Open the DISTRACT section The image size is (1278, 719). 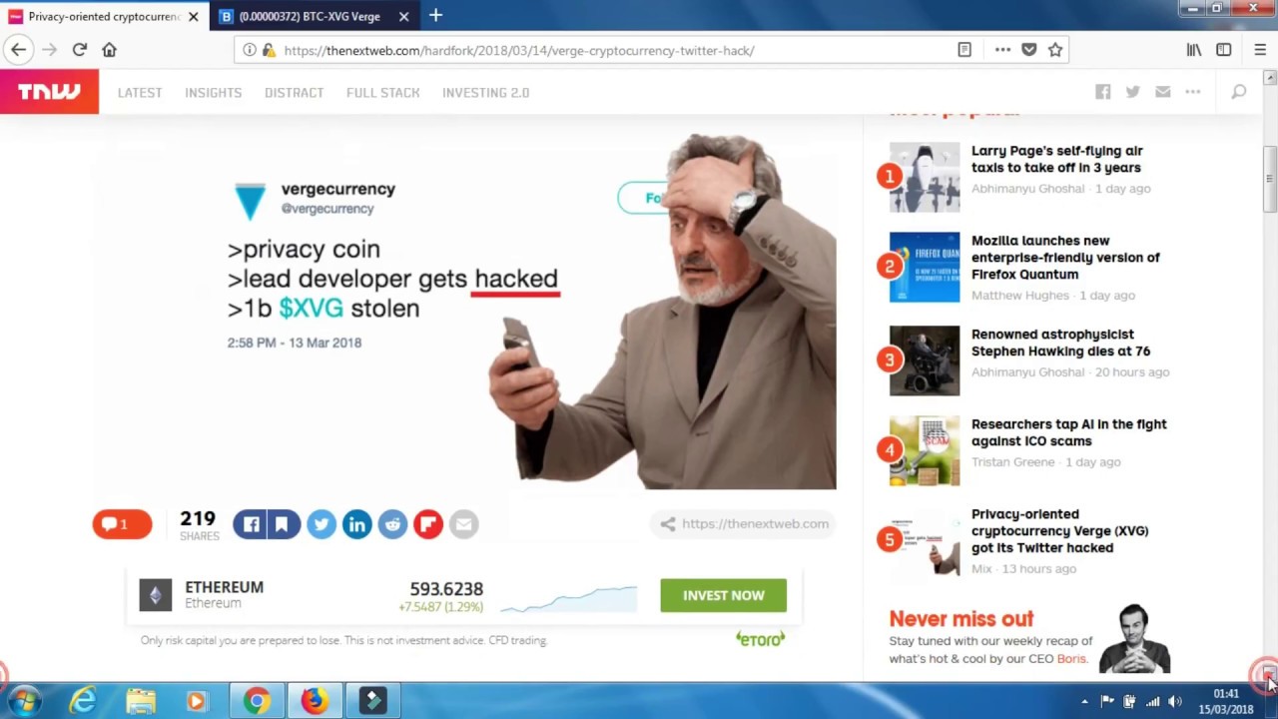(294, 92)
